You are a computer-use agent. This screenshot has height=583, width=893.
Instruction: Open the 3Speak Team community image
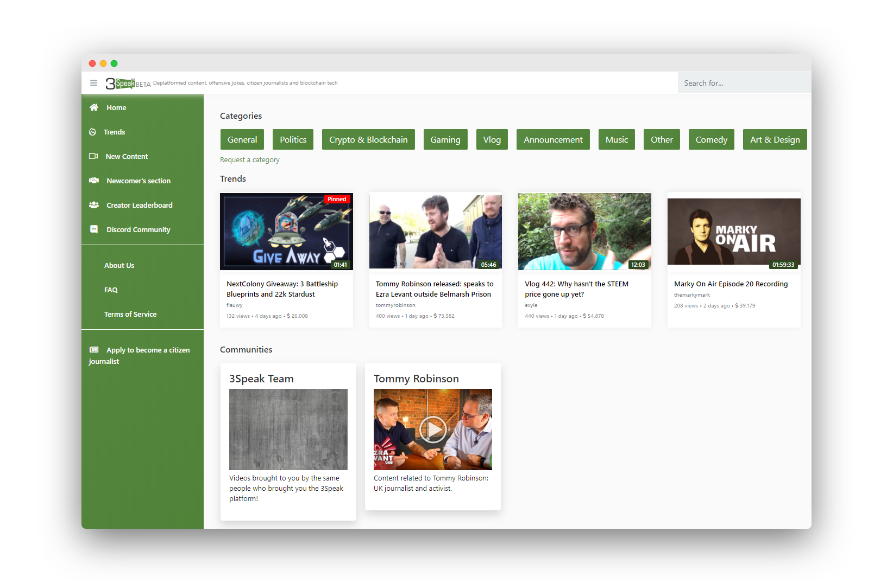click(288, 430)
